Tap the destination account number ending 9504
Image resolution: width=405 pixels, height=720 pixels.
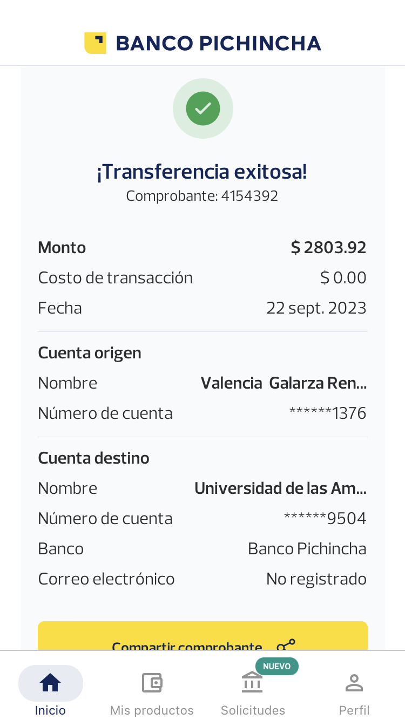(325, 519)
